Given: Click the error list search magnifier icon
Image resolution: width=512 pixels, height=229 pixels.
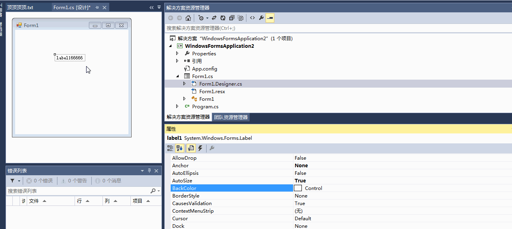Looking at the screenshot, I should pyautogui.click(x=153, y=191).
